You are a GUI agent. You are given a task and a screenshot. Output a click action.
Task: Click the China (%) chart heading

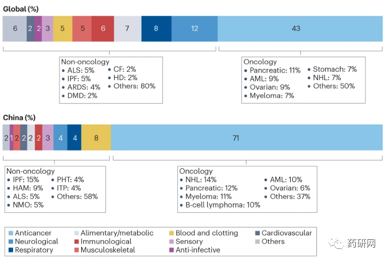[x=19, y=118]
